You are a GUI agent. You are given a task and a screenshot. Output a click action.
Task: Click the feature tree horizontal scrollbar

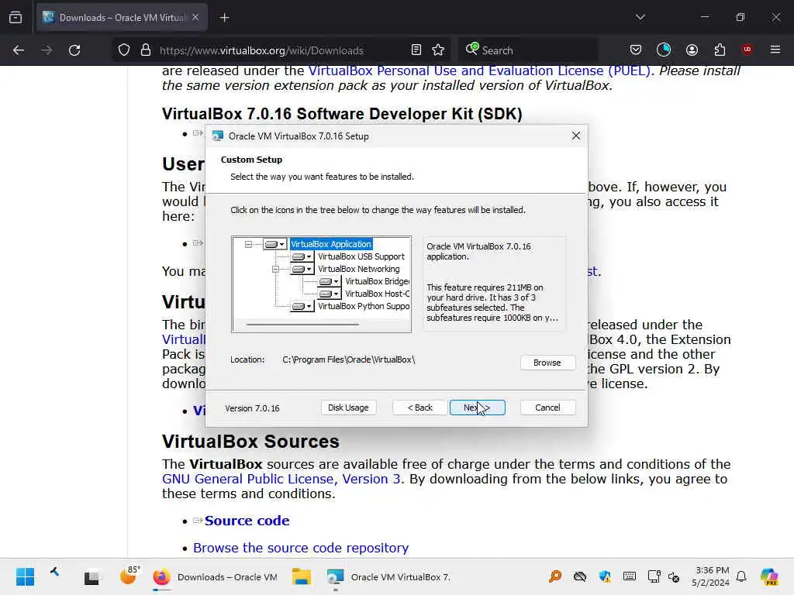tap(302, 325)
